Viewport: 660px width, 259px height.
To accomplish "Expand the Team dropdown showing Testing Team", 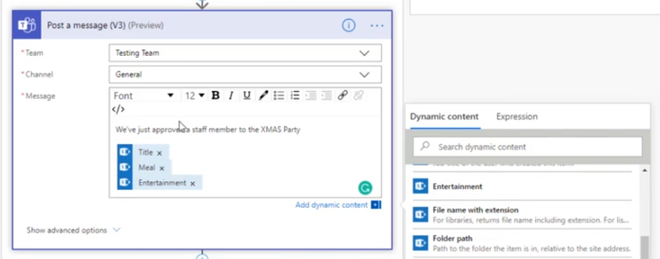I will [x=245, y=53].
